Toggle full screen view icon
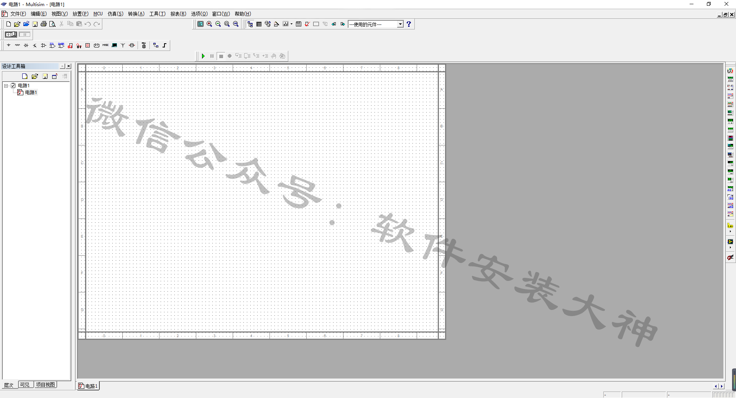Image resolution: width=736 pixels, height=398 pixels. click(200, 24)
